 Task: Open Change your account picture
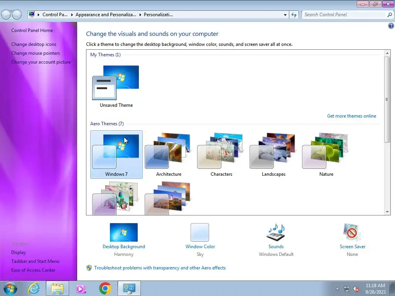pyautogui.click(x=41, y=62)
